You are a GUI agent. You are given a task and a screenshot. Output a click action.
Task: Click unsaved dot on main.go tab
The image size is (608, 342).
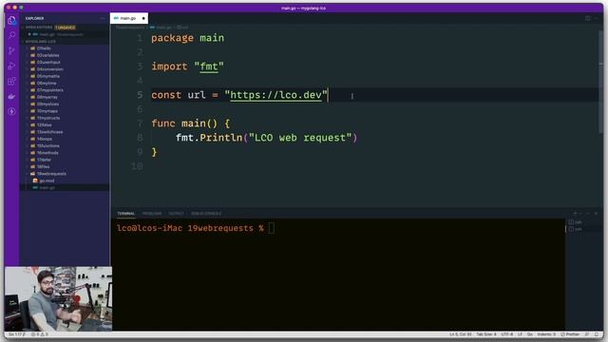tap(143, 18)
